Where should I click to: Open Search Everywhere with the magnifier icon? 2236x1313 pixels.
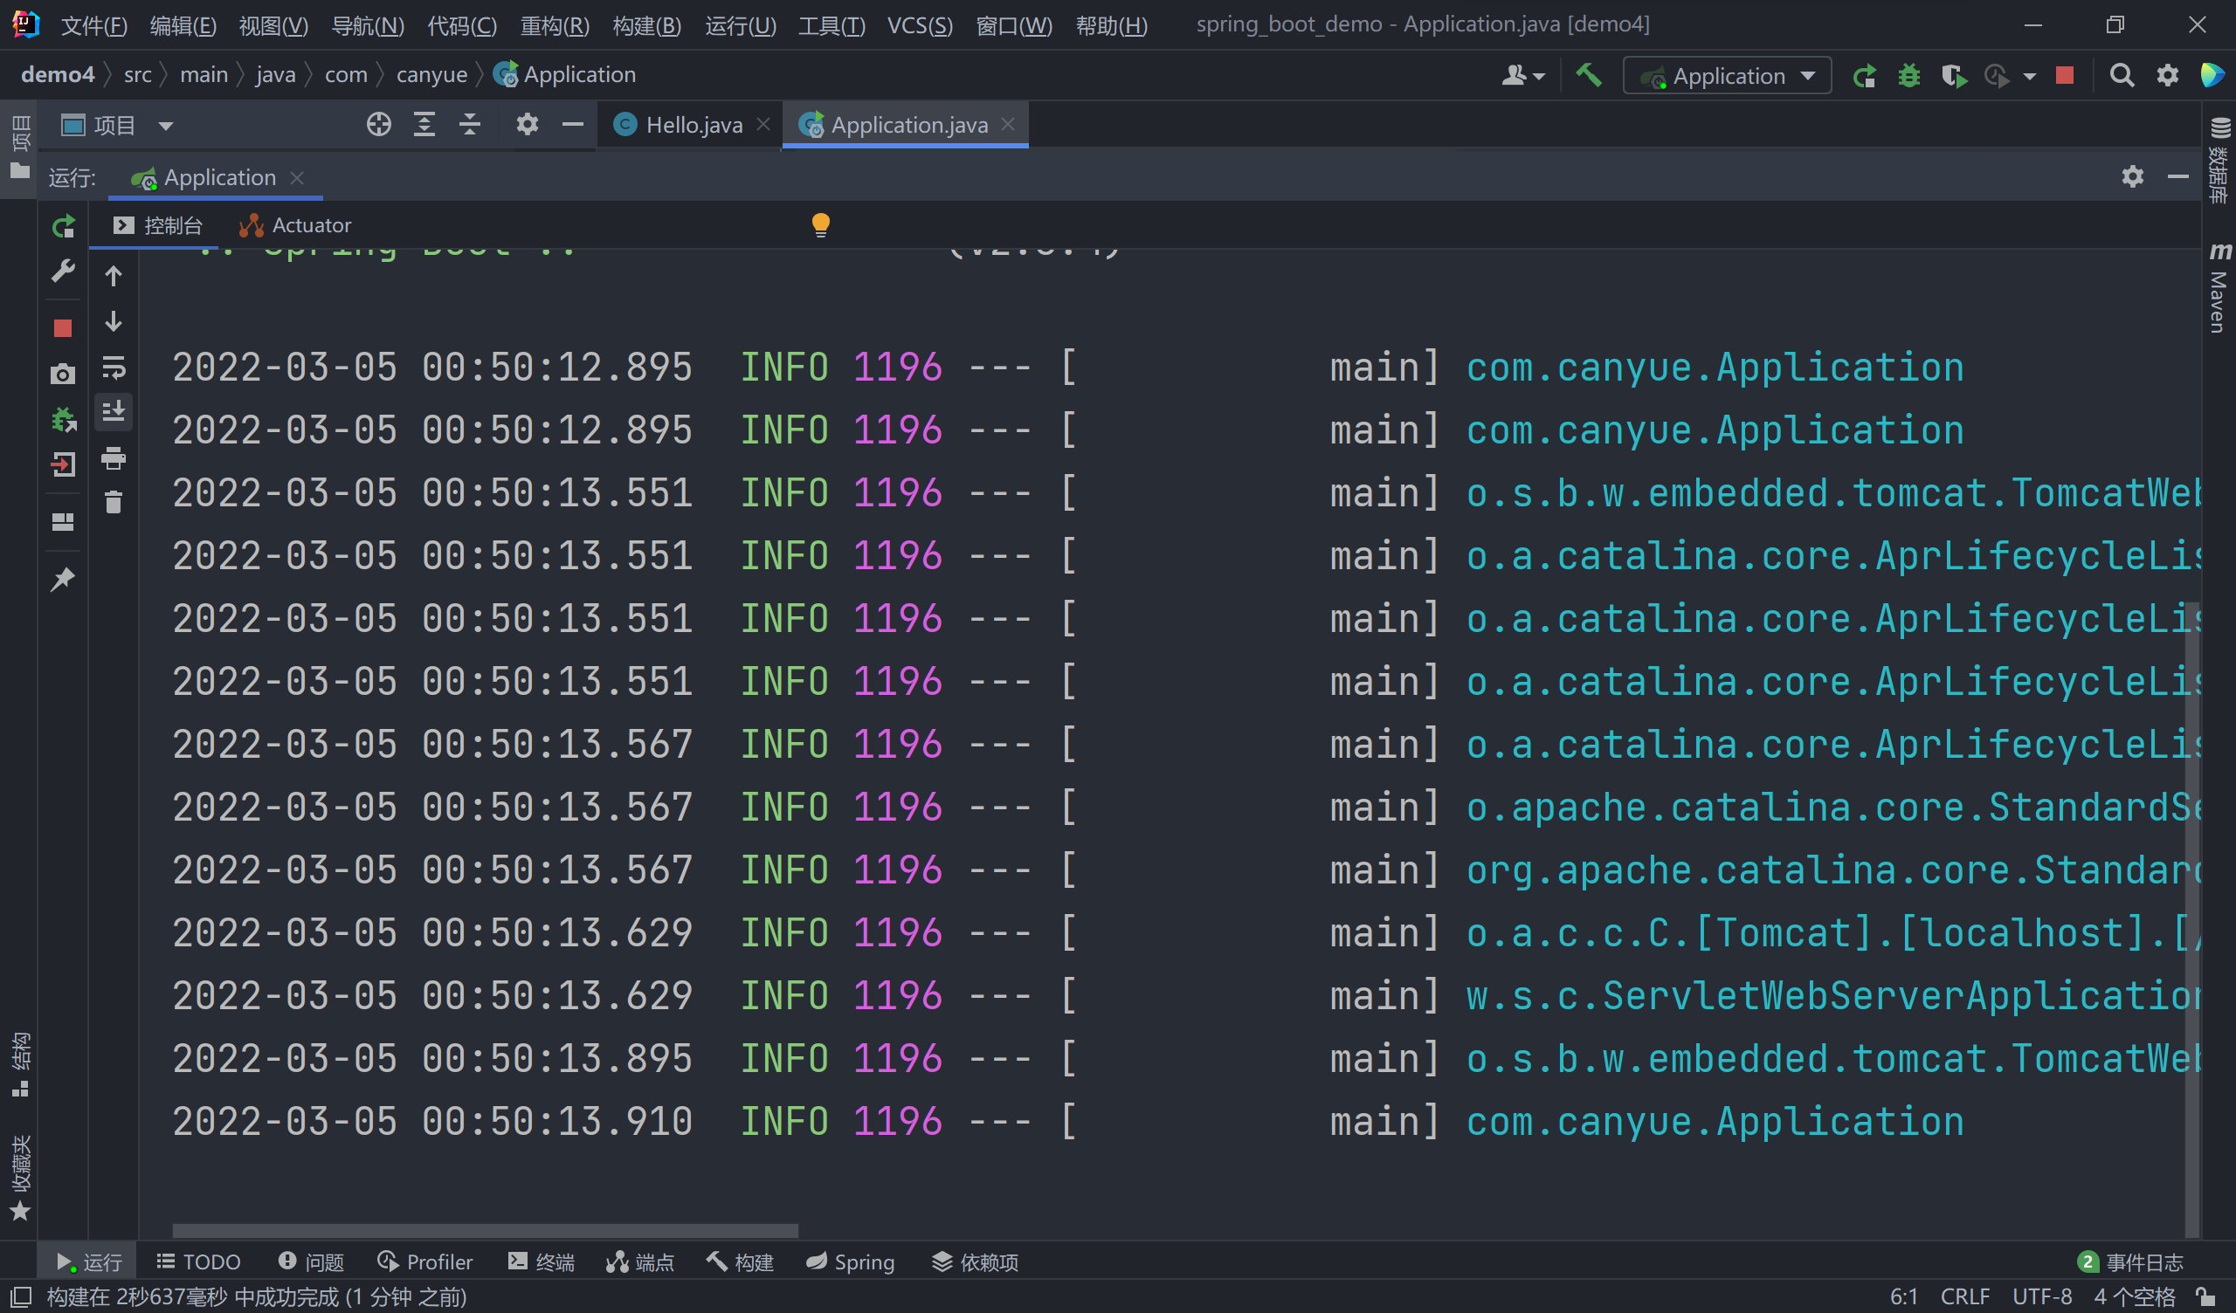tap(2122, 76)
